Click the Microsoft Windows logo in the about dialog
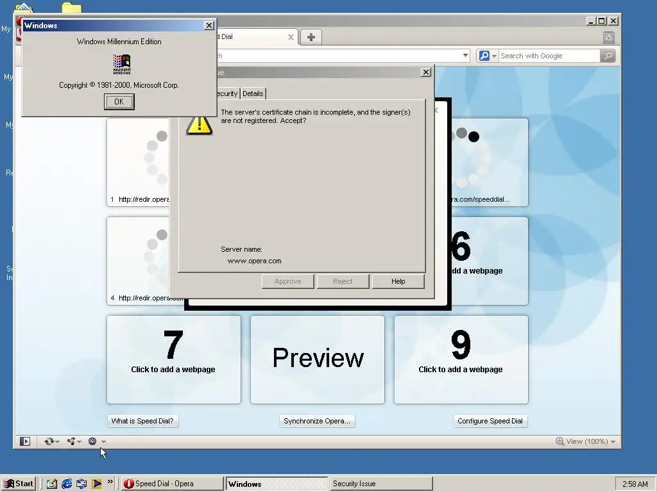657x492 pixels. pyautogui.click(x=122, y=64)
